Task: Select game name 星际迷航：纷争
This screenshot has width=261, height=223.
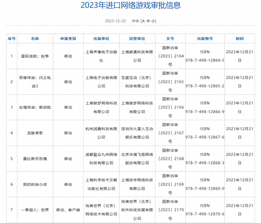Action: (35, 56)
